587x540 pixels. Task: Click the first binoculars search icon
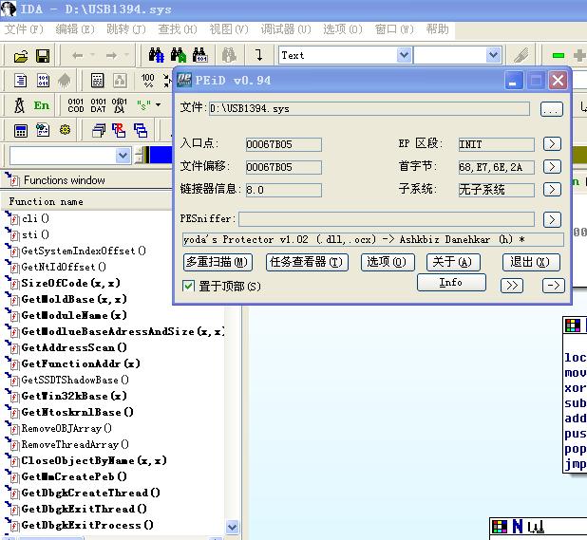point(156,55)
